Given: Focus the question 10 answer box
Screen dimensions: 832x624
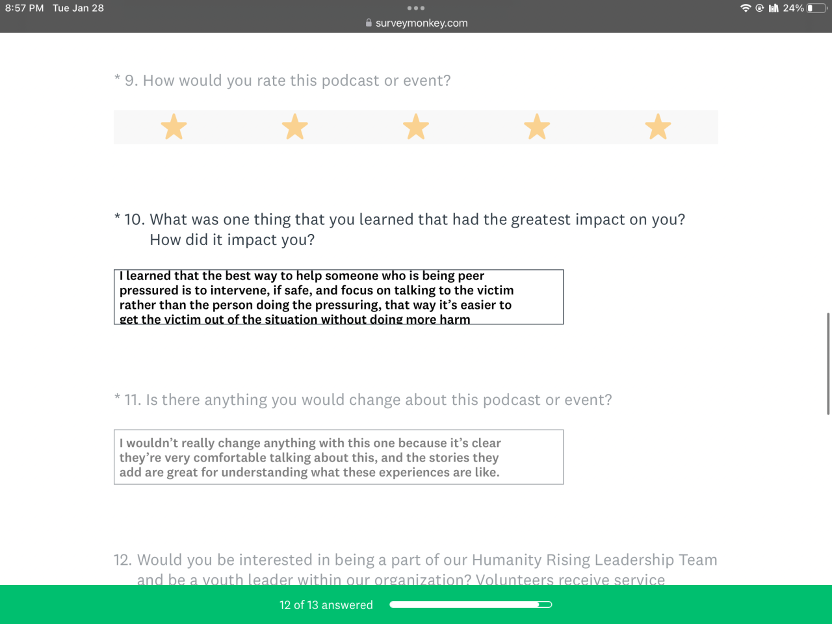Looking at the screenshot, I should click(x=338, y=297).
